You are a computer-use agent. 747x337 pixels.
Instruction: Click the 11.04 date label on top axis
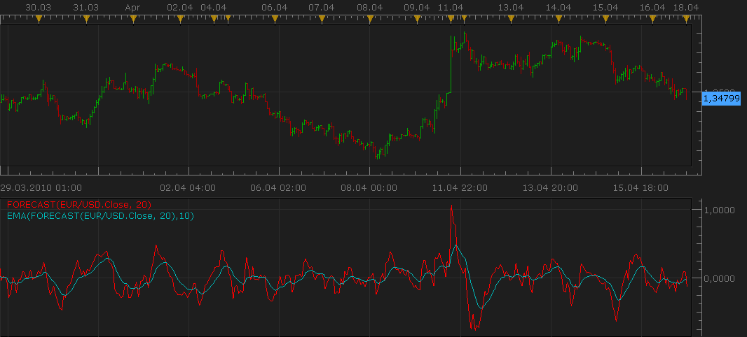click(x=451, y=8)
